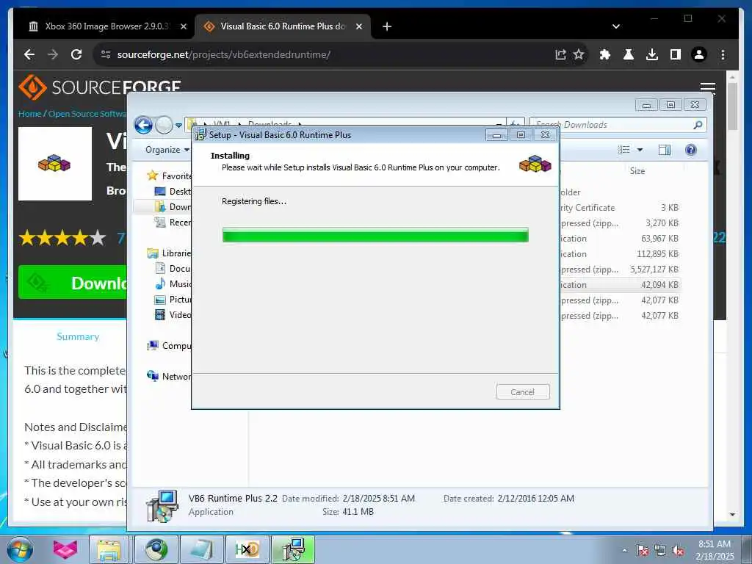Select Computer in Explorer navigation pane
Screen dimensions: 752x564
point(169,346)
